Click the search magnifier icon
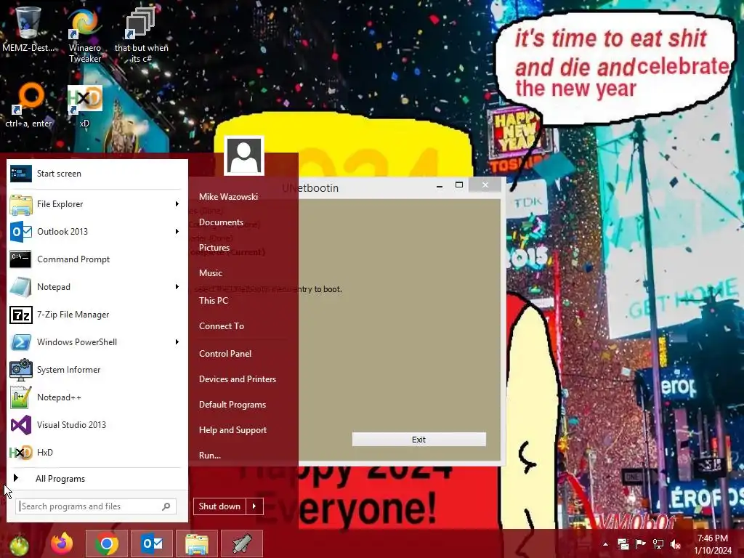 (166, 506)
